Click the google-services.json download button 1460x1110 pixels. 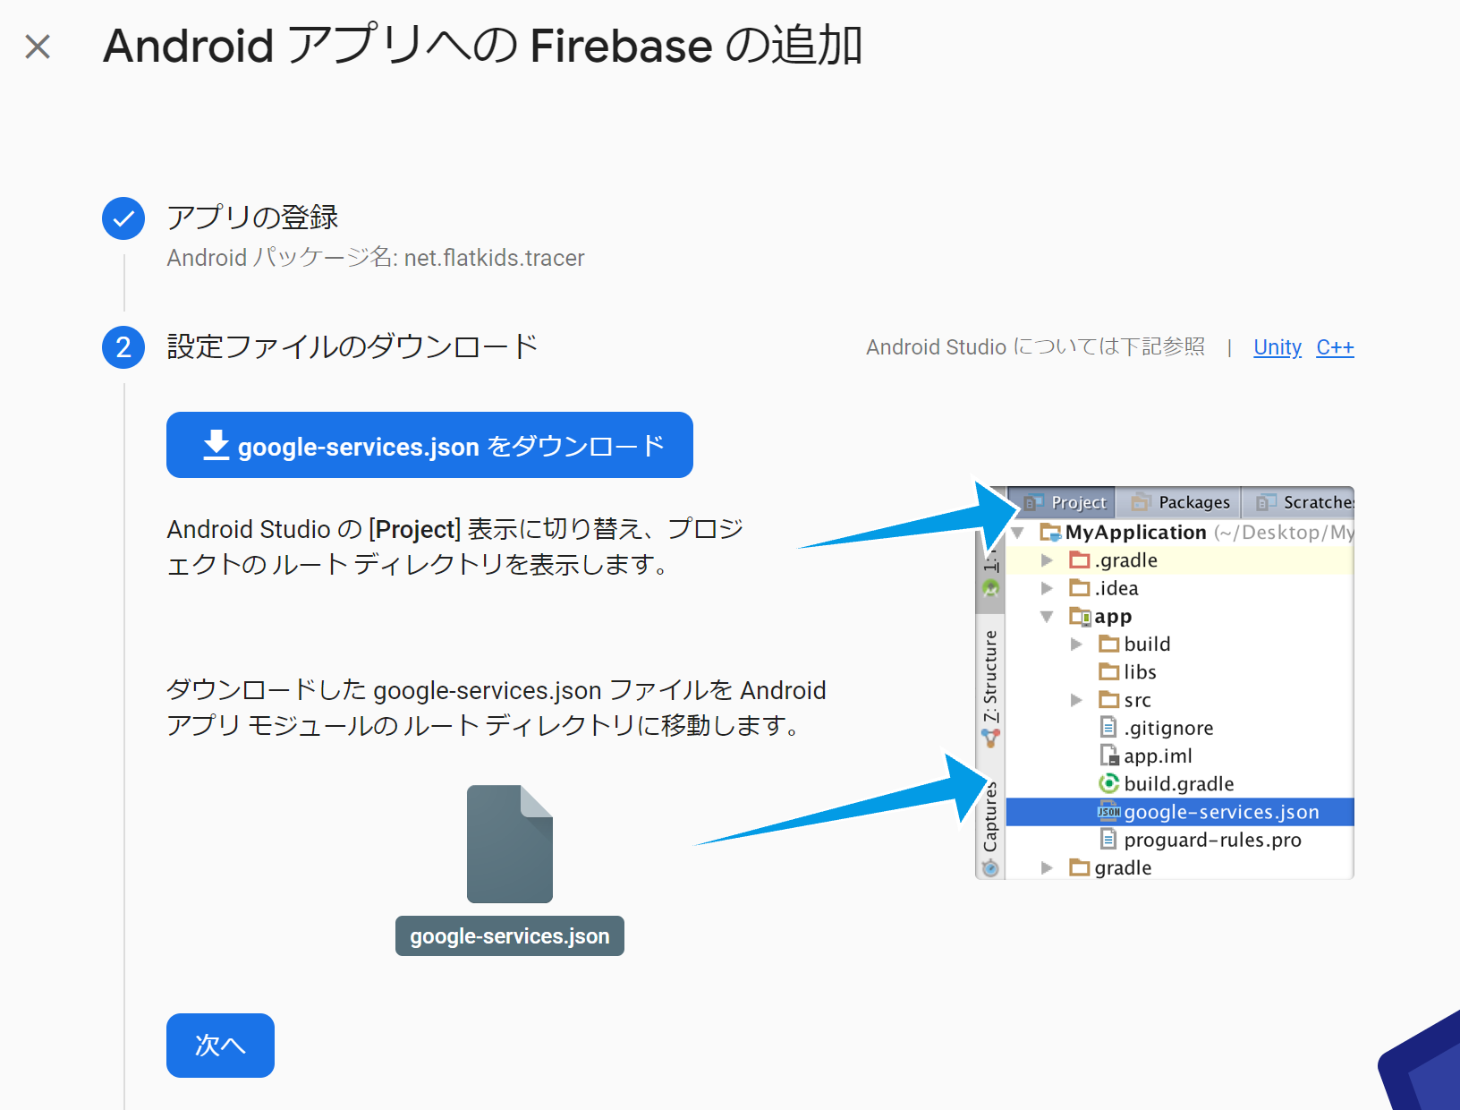[x=429, y=445]
